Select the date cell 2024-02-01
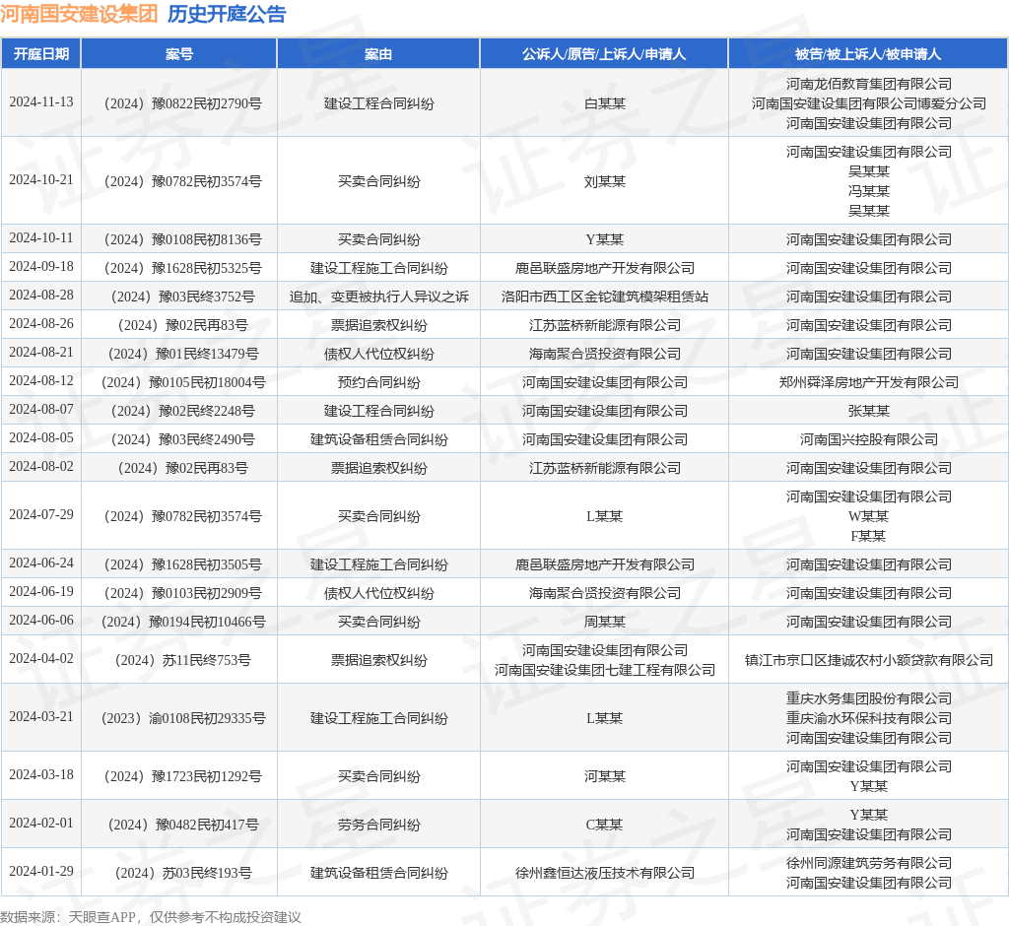The width and height of the screenshot is (1009, 926). [x=41, y=823]
